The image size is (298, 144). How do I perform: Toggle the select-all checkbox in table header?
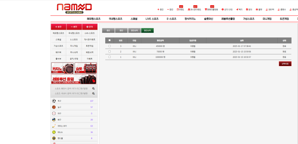(110, 40)
